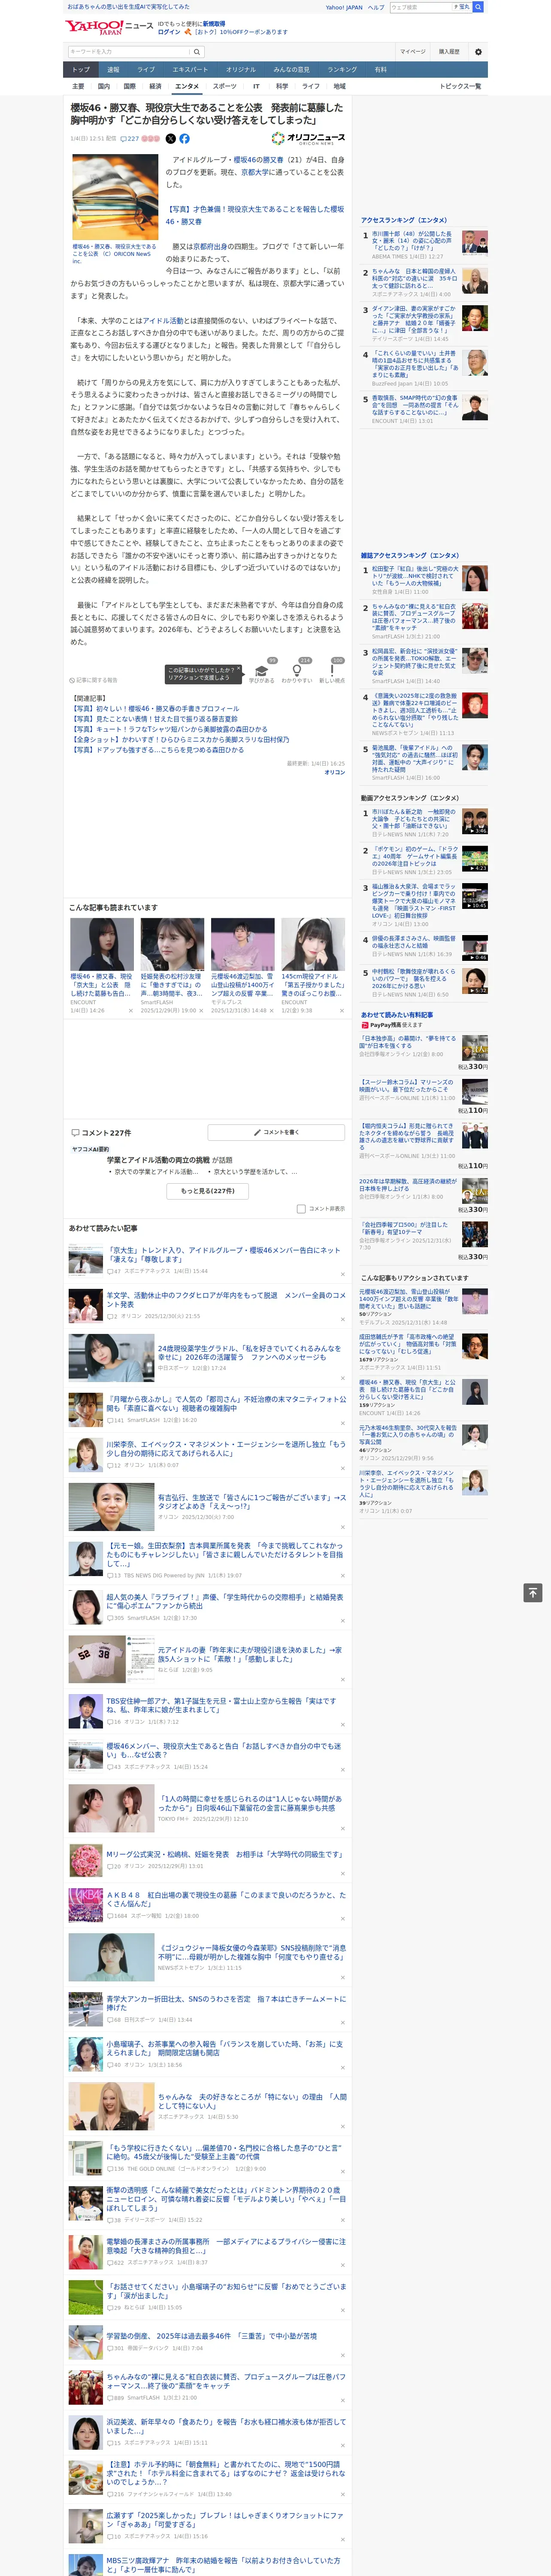Select the 主要 category
551x2576 pixels.
(78, 87)
